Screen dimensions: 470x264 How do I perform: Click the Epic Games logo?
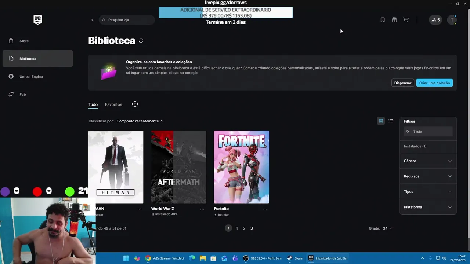pos(37,20)
